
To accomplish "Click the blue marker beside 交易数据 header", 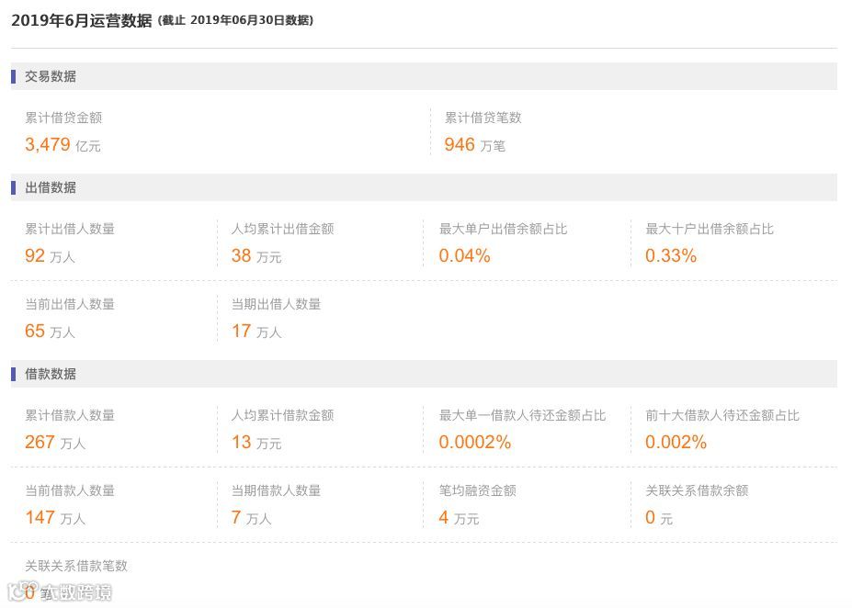I will click(14, 76).
